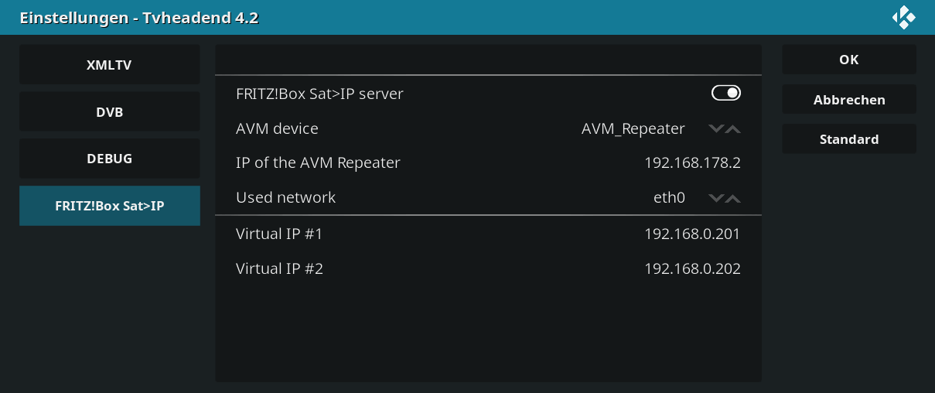Image resolution: width=935 pixels, height=393 pixels.
Task: Click the FRITZ!Box Sat>IP server label
Action: coord(319,94)
